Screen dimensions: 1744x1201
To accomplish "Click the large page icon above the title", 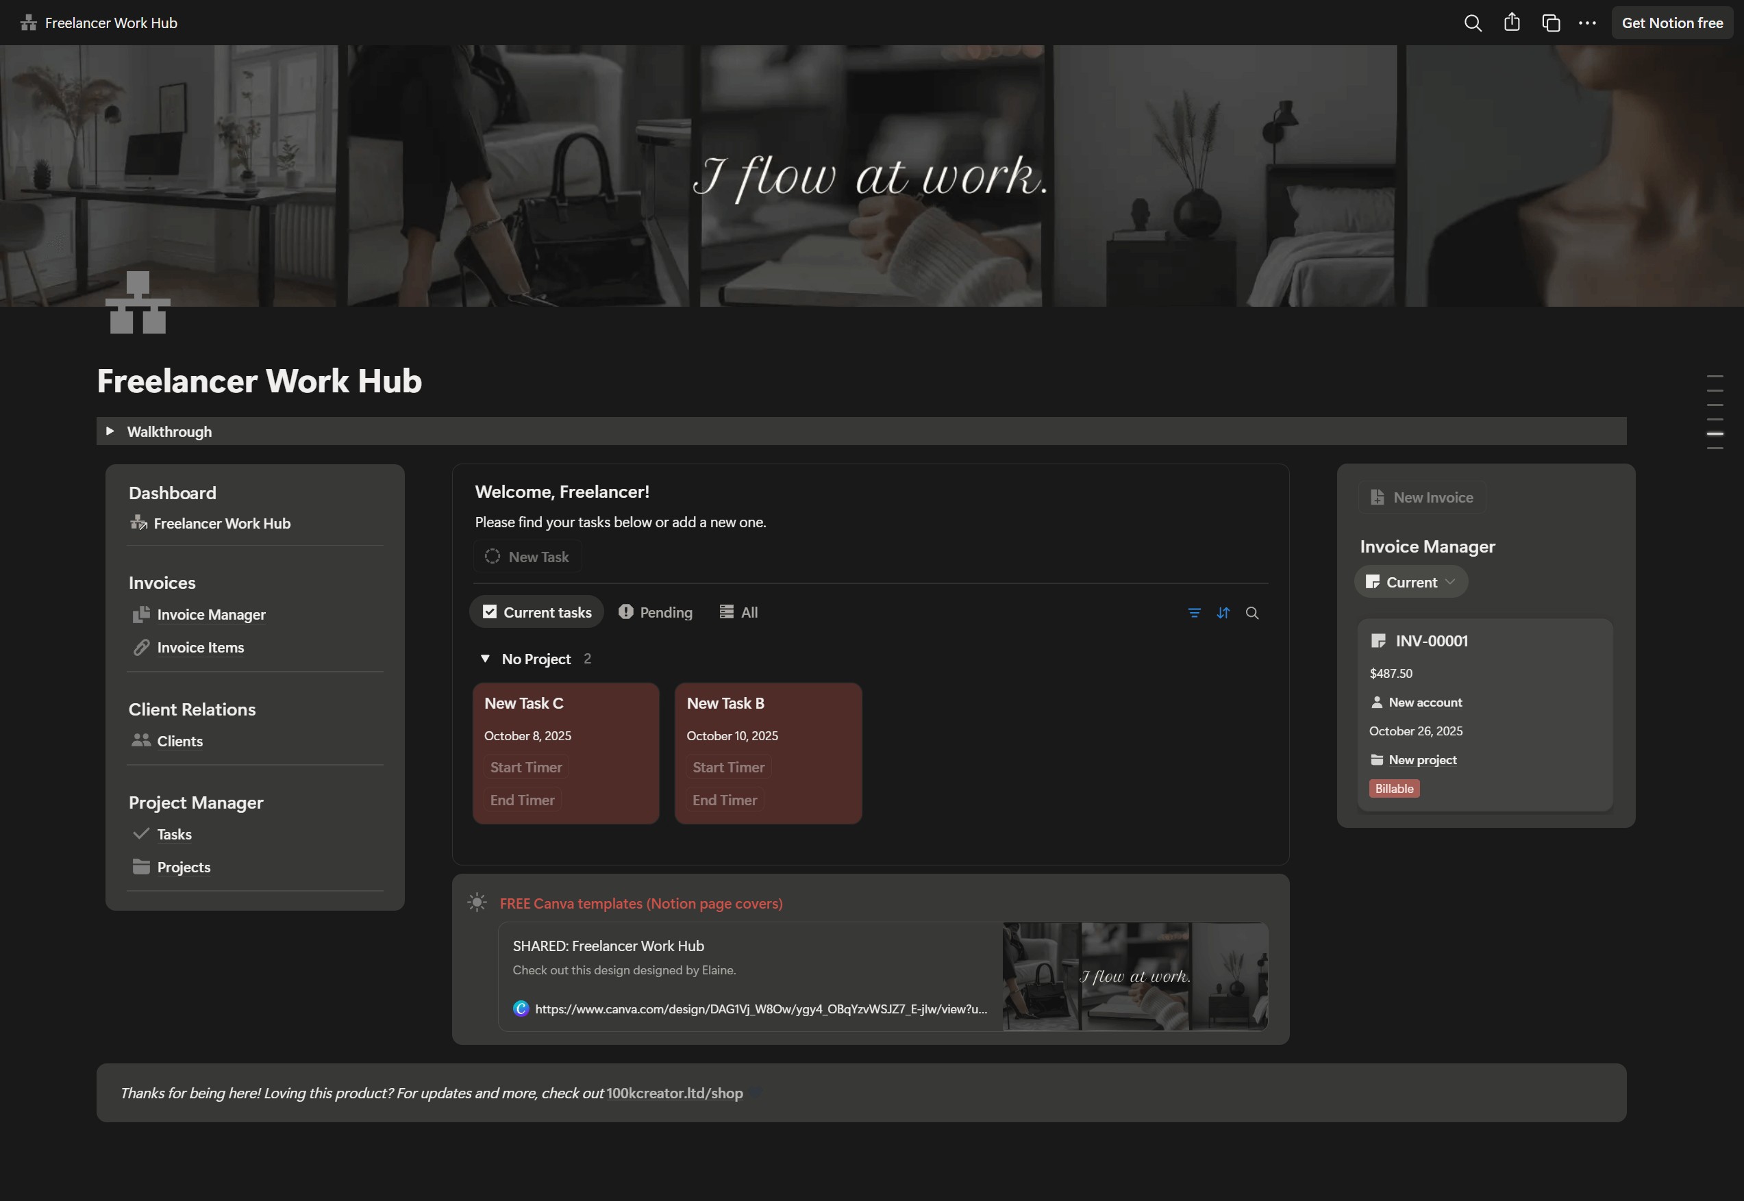I will click(x=138, y=303).
